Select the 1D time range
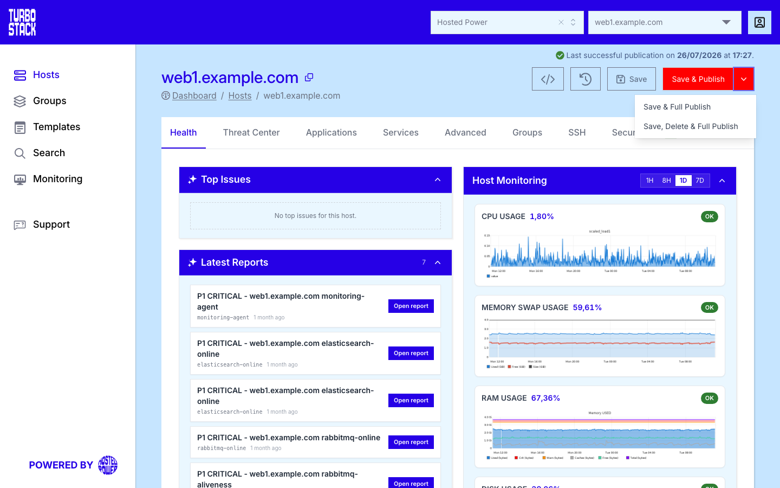 pyautogui.click(x=683, y=181)
